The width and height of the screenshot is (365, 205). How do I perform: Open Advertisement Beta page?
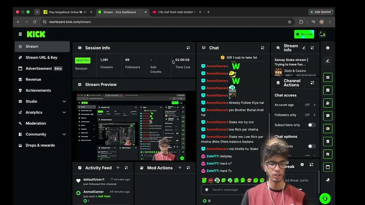pos(42,68)
